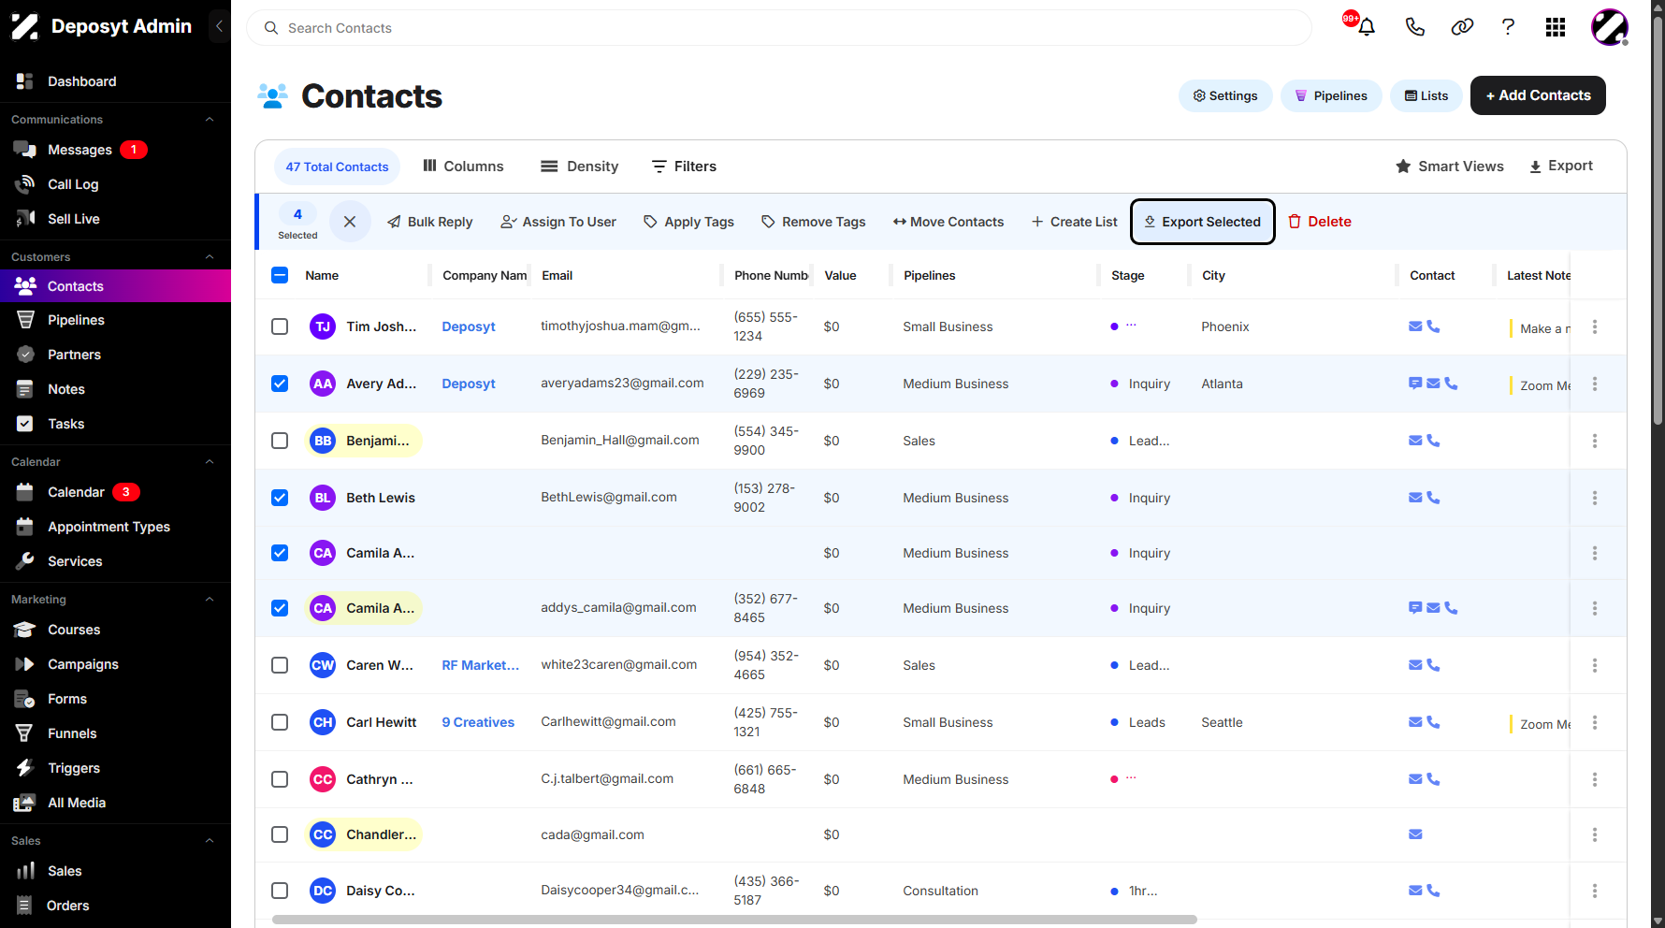Image resolution: width=1665 pixels, height=928 pixels.
Task: Open the apps grid launcher
Action: click(x=1556, y=27)
